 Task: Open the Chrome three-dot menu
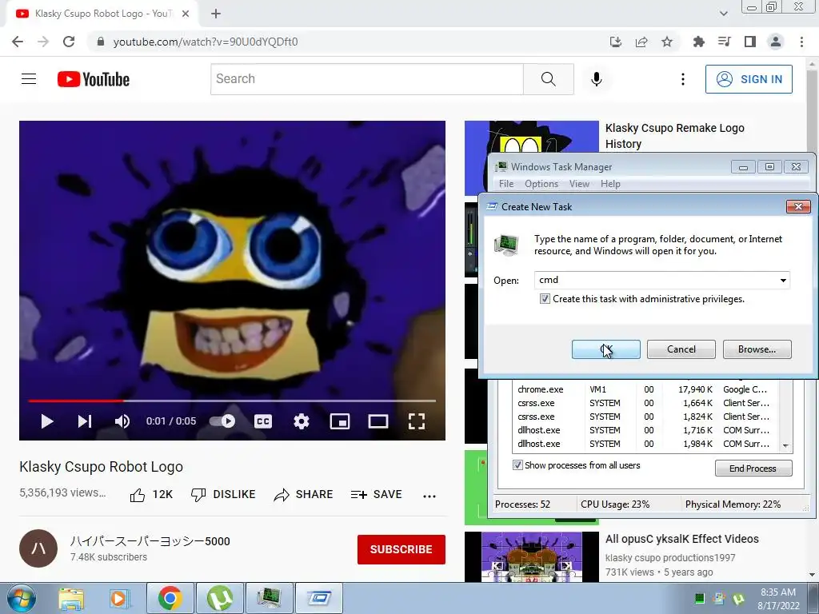click(801, 42)
